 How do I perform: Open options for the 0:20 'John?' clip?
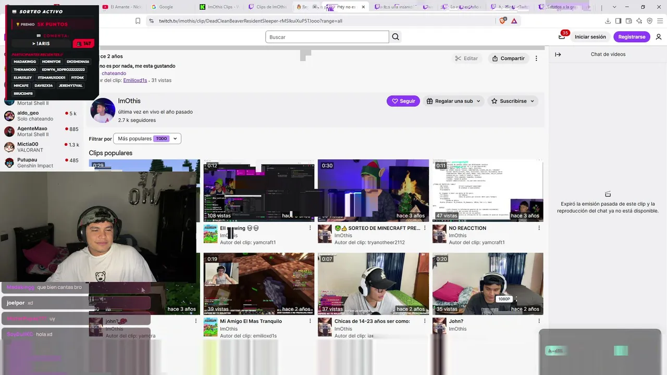pyautogui.click(x=539, y=321)
